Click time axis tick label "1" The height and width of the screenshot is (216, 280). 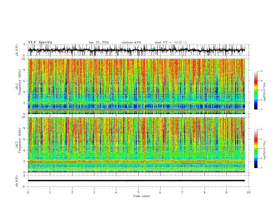(x=50, y=192)
